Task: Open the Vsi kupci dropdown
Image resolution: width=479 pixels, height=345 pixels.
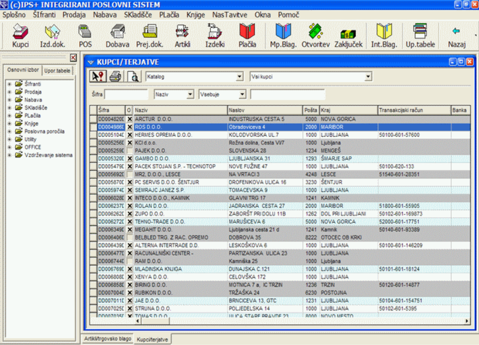Action: [x=368, y=77]
